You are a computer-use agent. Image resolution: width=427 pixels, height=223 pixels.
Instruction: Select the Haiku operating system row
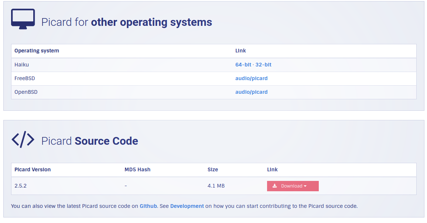tap(214, 65)
